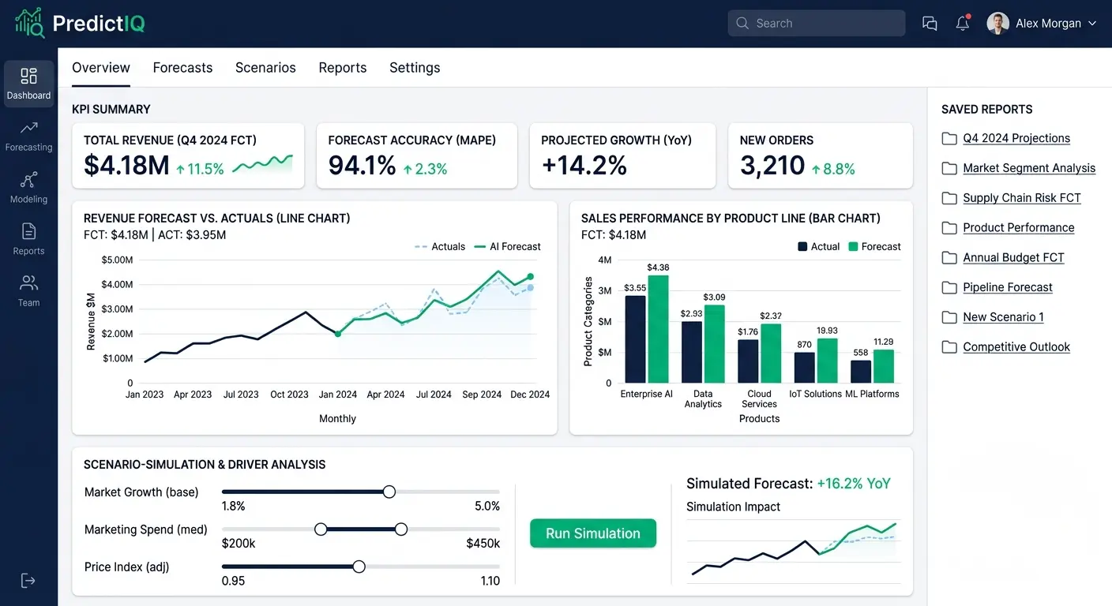Click the PredictIQ logo icon
The image size is (1112, 606).
tap(30, 23)
